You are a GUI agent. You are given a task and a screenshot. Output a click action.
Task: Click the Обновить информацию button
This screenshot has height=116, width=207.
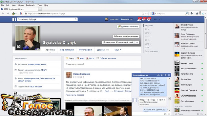click(x=126, y=36)
